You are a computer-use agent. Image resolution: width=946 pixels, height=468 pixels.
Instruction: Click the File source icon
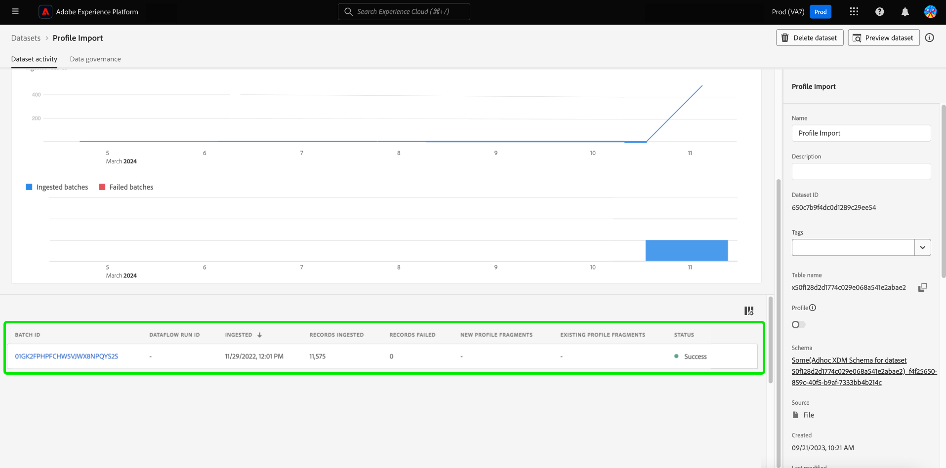tap(795, 415)
